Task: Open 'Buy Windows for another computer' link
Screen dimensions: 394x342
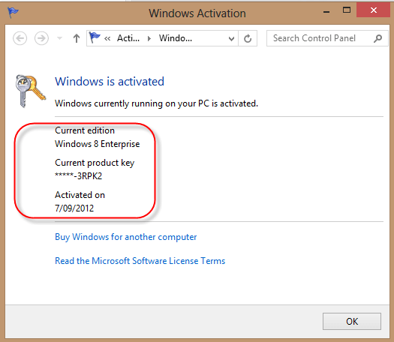Action: pos(125,237)
